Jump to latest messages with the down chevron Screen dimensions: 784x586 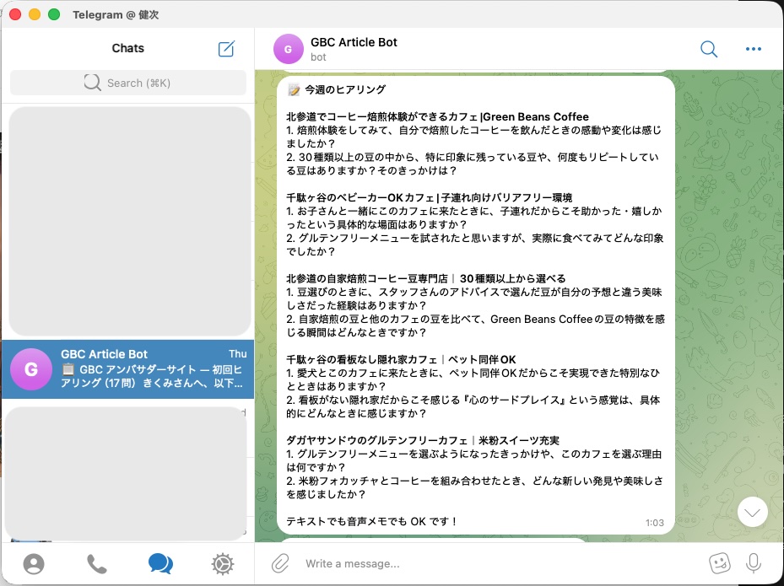751,512
